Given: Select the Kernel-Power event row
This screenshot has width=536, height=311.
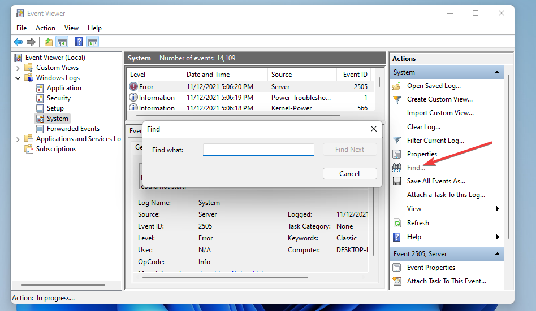Looking at the screenshot, I should [x=251, y=108].
